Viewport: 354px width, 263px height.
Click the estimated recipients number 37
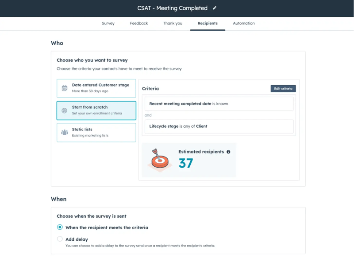pyautogui.click(x=186, y=163)
